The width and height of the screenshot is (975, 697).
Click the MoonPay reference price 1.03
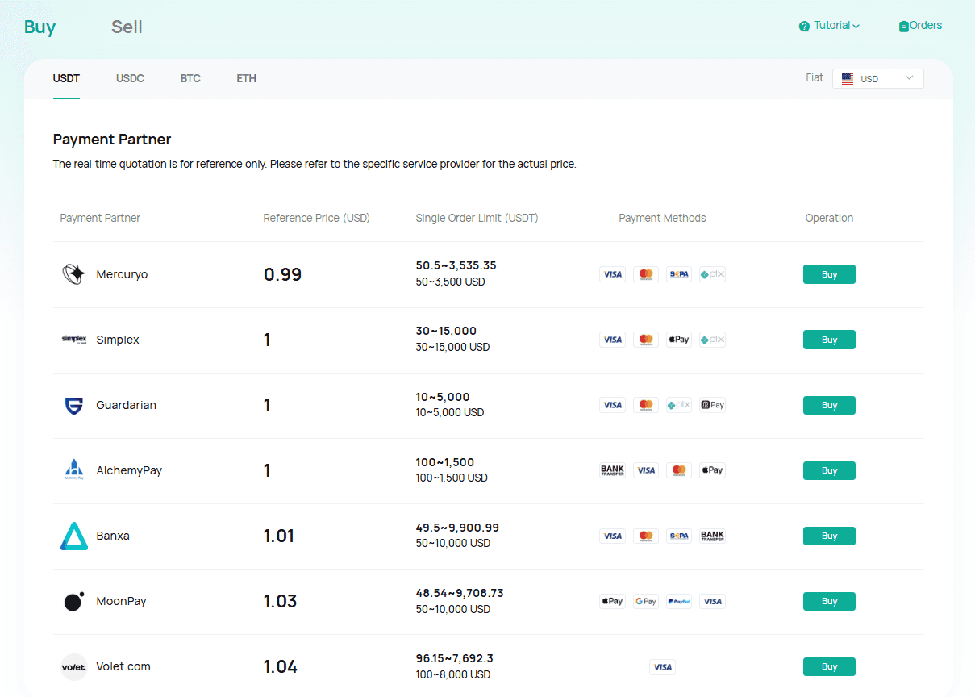pyautogui.click(x=281, y=601)
